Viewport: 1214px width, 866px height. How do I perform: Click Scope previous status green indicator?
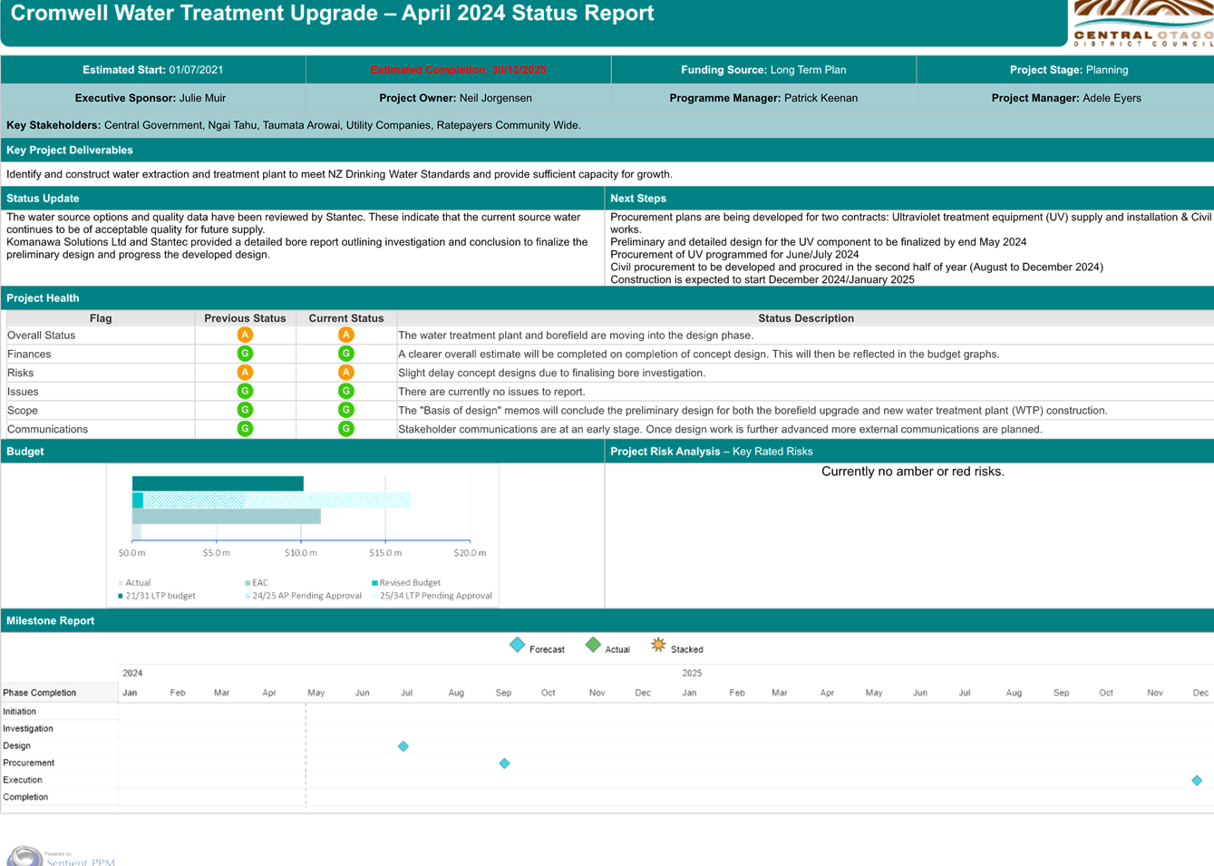(245, 410)
